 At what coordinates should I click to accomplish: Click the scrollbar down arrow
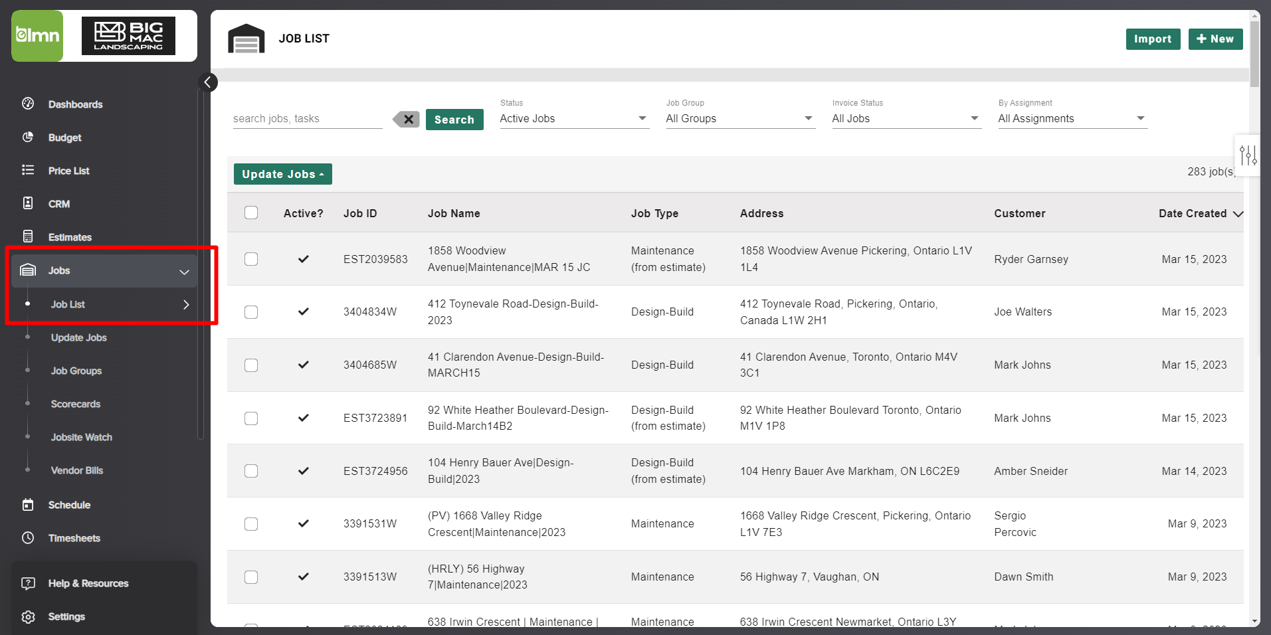[x=1254, y=622]
